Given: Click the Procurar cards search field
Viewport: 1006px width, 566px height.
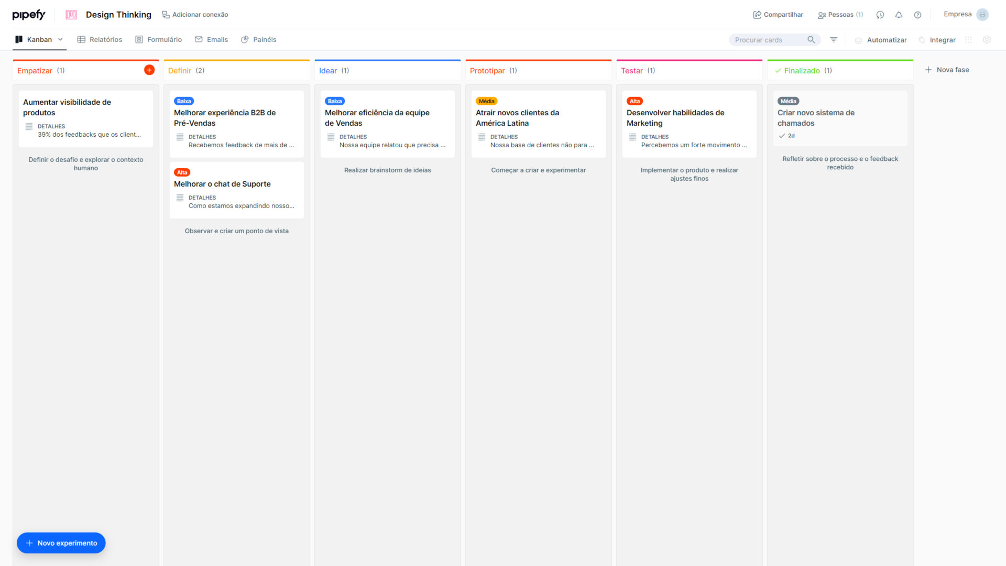Looking at the screenshot, I should pos(770,39).
